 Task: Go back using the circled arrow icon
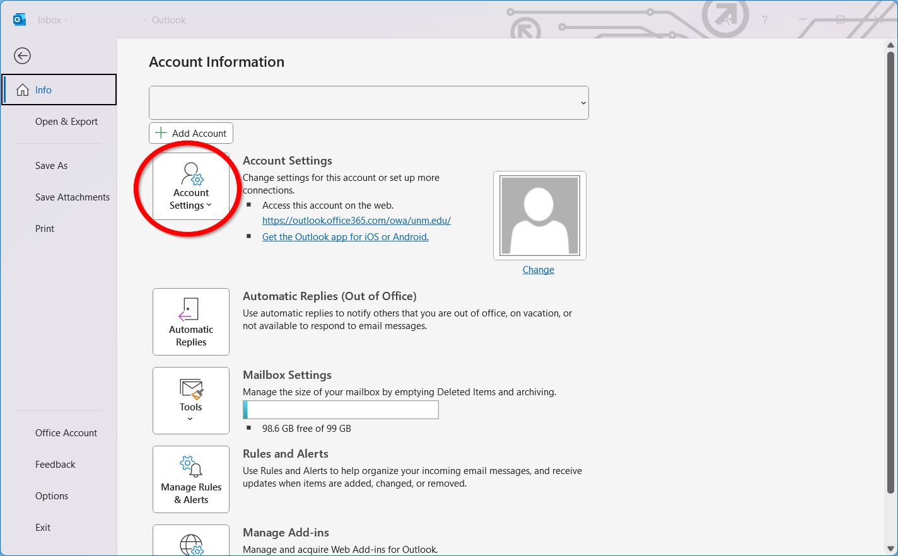click(x=22, y=55)
